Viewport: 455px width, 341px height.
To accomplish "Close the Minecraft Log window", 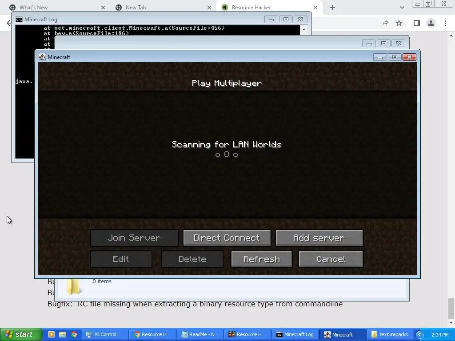I will (x=301, y=20).
